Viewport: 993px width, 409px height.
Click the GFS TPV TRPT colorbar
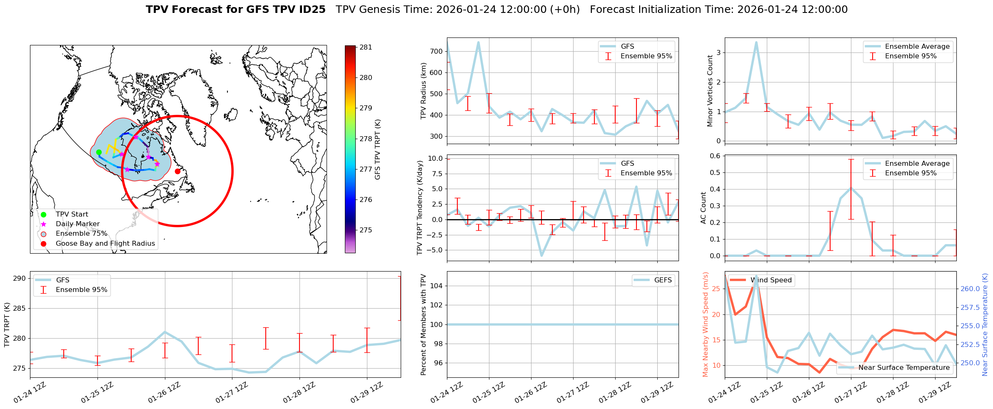point(350,149)
